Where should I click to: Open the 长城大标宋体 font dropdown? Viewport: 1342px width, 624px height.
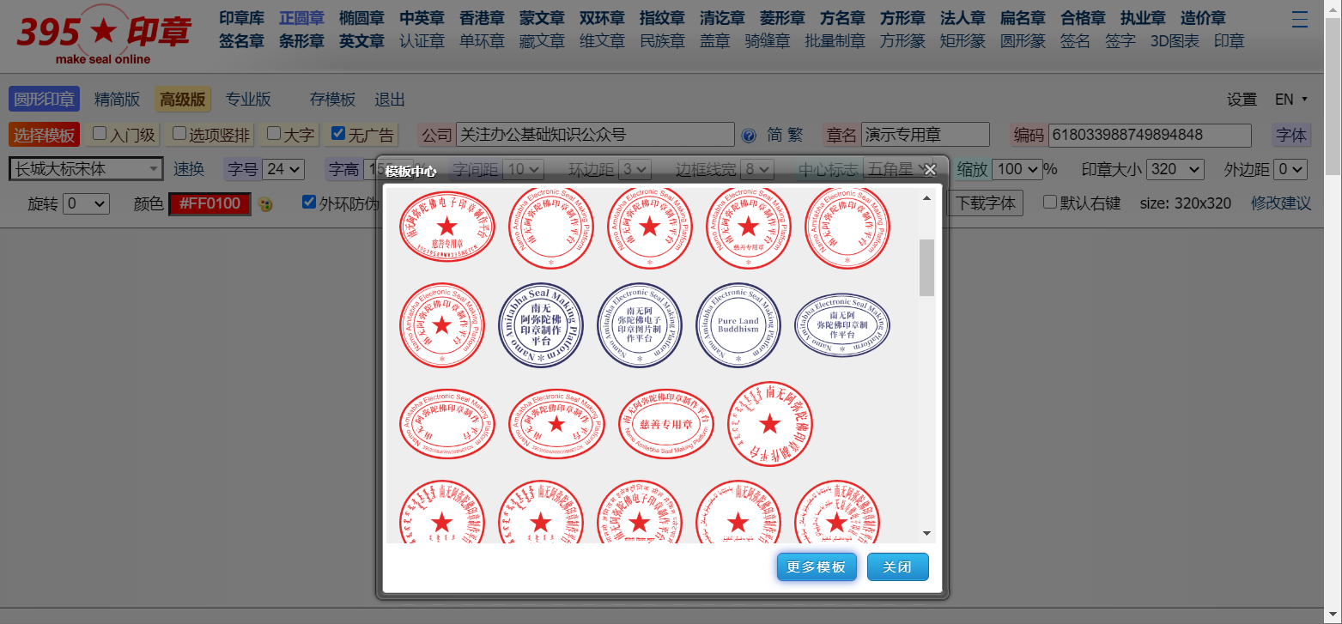tap(86, 169)
